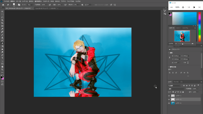Select the Gradient tool

[x=2, y=46]
